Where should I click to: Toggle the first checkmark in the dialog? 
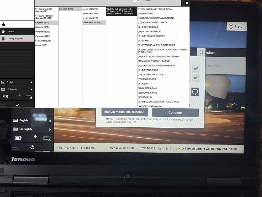pyautogui.click(x=196, y=69)
